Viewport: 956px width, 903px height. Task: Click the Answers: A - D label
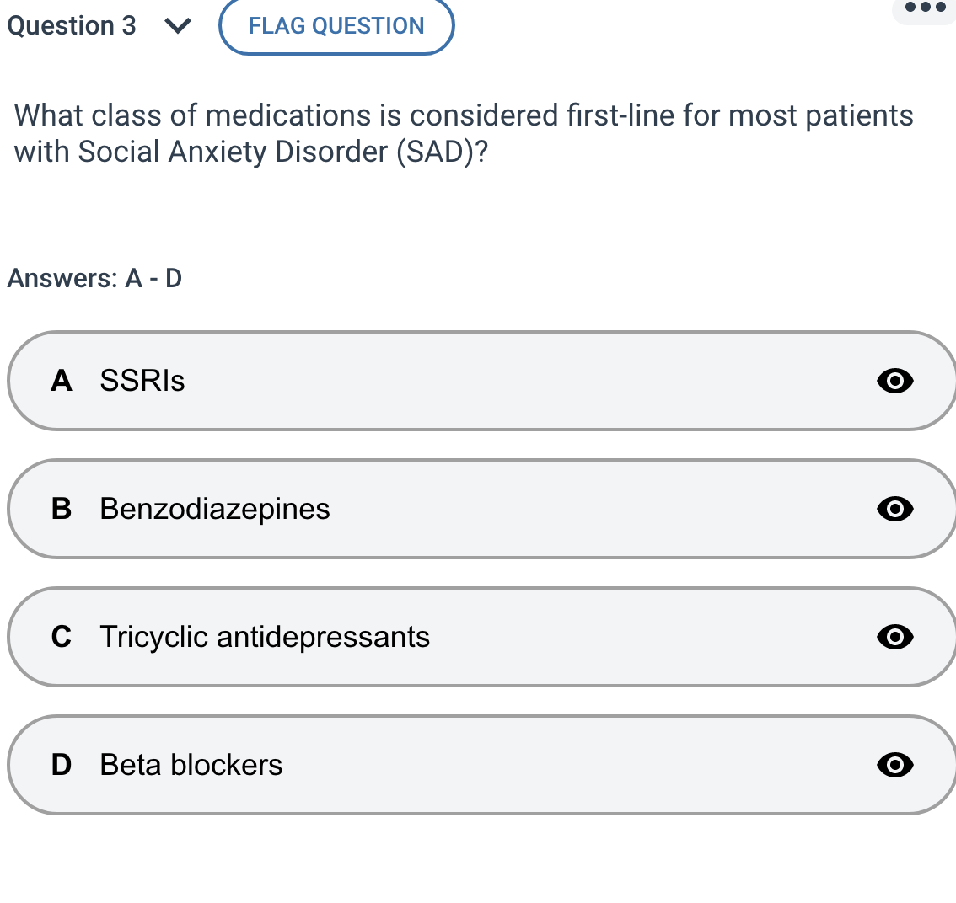click(x=94, y=278)
